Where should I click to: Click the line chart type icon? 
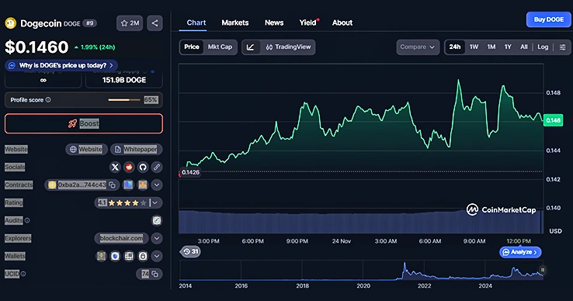coord(251,47)
